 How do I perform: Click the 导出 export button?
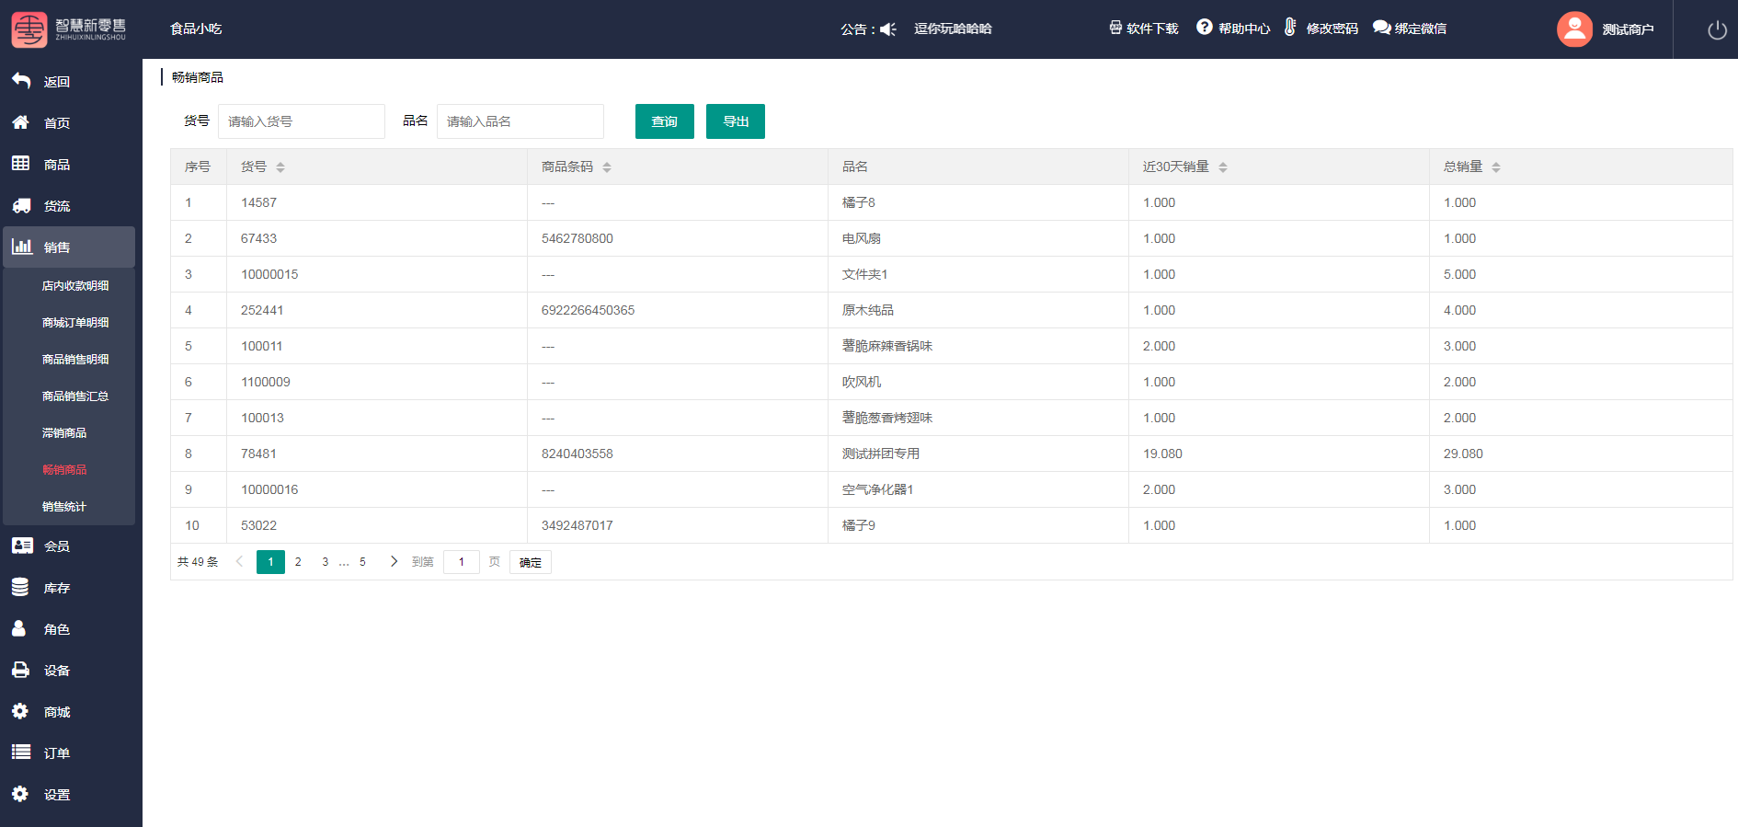[736, 121]
